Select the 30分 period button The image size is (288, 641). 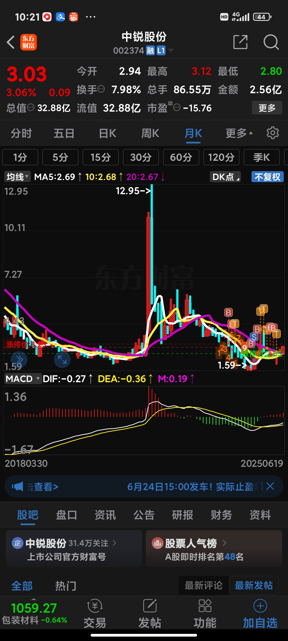point(141,157)
